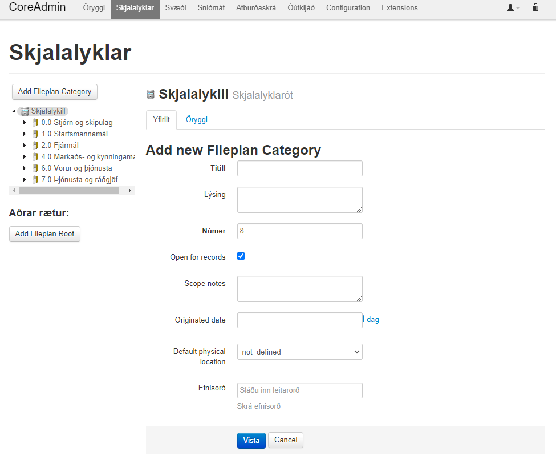The image size is (556, 463).
Task: Collapse the Skjalalykill root node
Action: point(13,111)
